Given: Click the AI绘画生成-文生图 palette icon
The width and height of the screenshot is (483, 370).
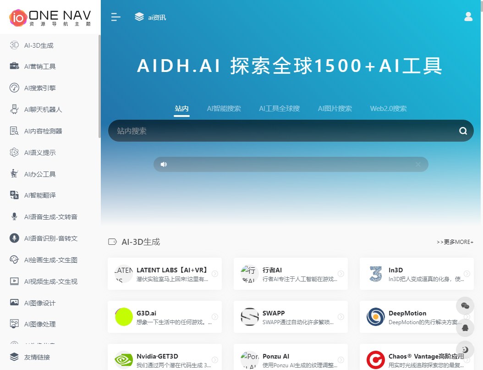Looking at the screenshot, I should click(x=14, y=260).
